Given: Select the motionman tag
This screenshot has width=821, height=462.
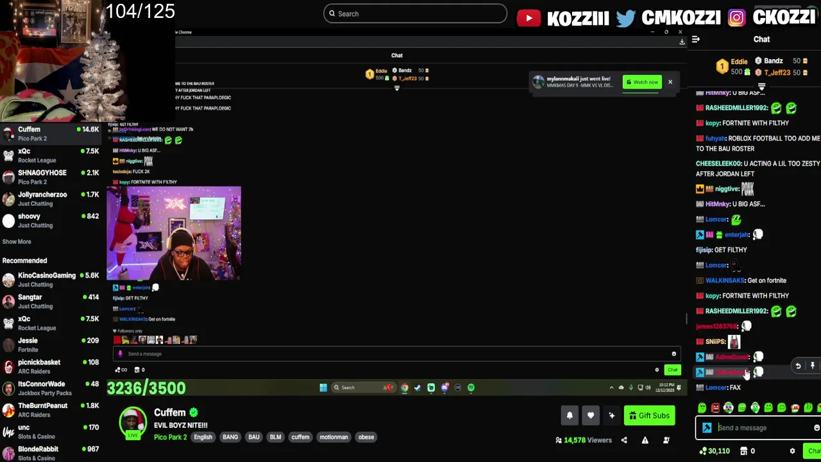Looking at the screenshot, I should tap(334, 437).
